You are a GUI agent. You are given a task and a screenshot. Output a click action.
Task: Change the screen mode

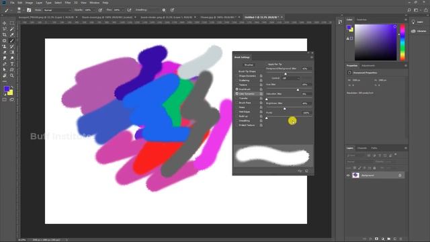pos(12,100)
